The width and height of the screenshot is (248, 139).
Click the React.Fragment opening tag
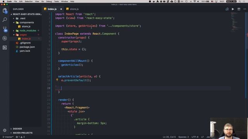tap(77, 108)
